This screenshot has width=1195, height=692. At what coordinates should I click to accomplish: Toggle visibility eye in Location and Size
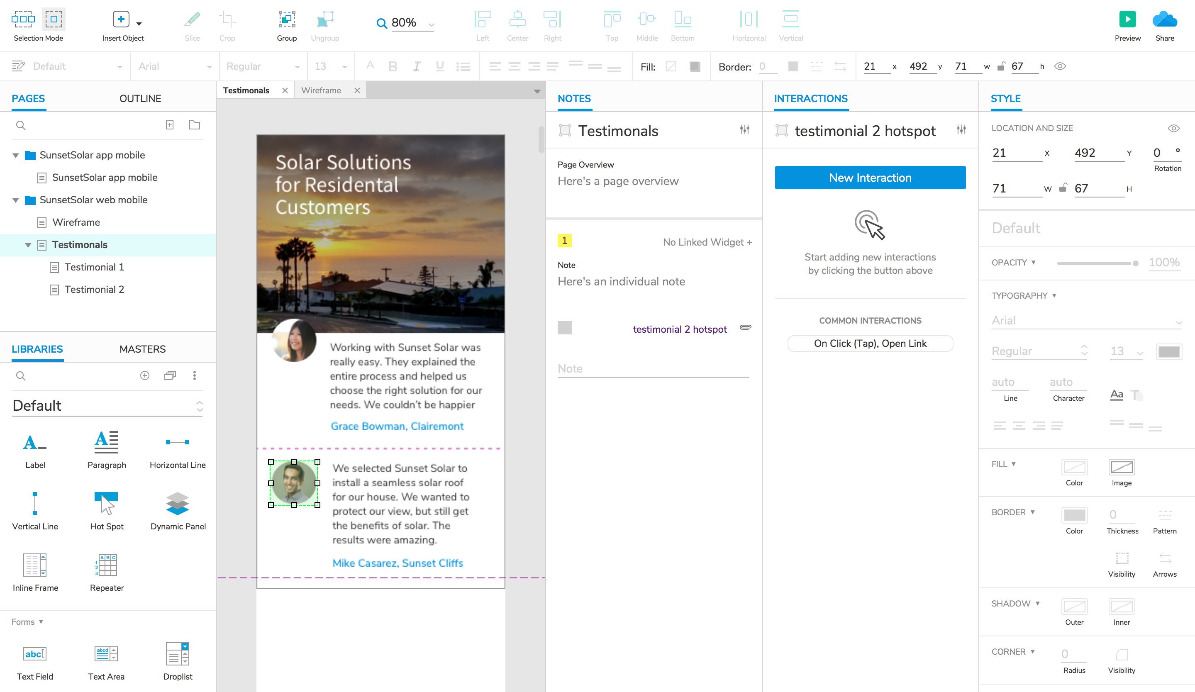pyautogui.click(x=1173, y=129)
